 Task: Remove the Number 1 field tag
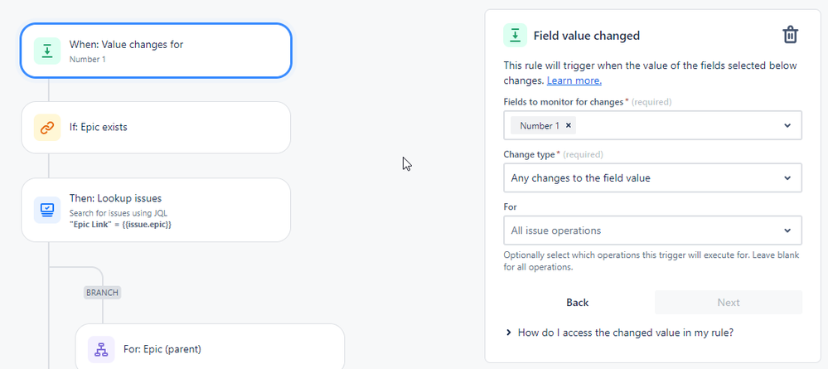point(569,126)
